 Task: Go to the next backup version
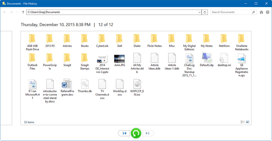click(147, 133)
